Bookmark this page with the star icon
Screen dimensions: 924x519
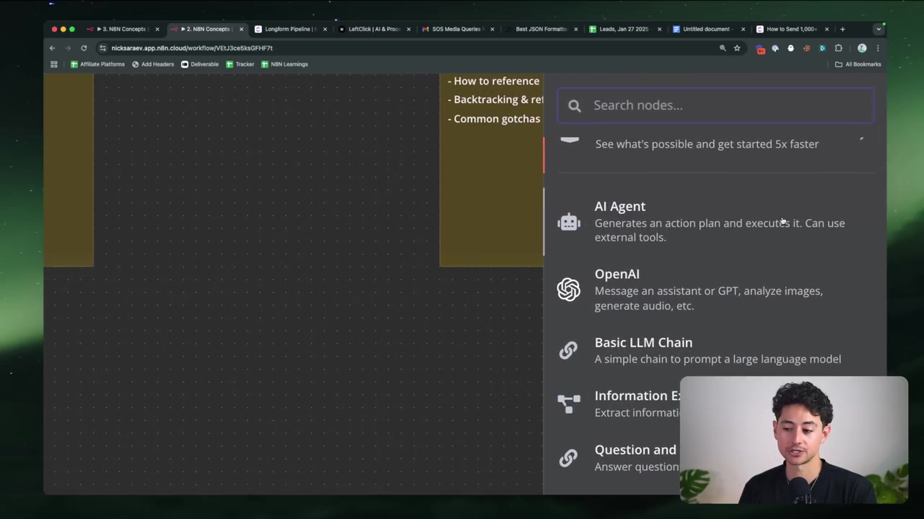(x=737, y=48)
